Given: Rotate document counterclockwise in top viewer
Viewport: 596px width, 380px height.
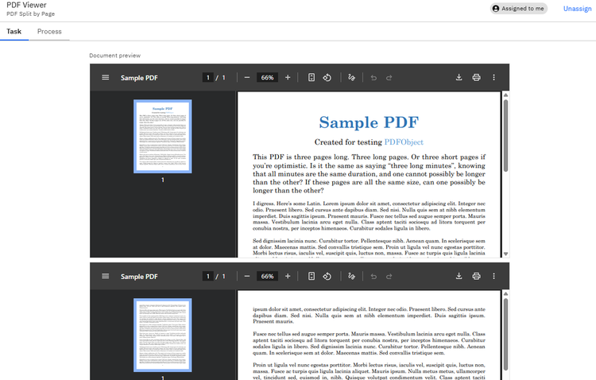Looking at the screenshot, I should click(x=327, y=78).
